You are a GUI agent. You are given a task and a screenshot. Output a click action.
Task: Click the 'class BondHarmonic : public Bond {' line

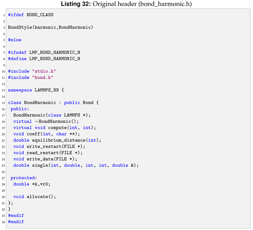[x=53, y=103]
